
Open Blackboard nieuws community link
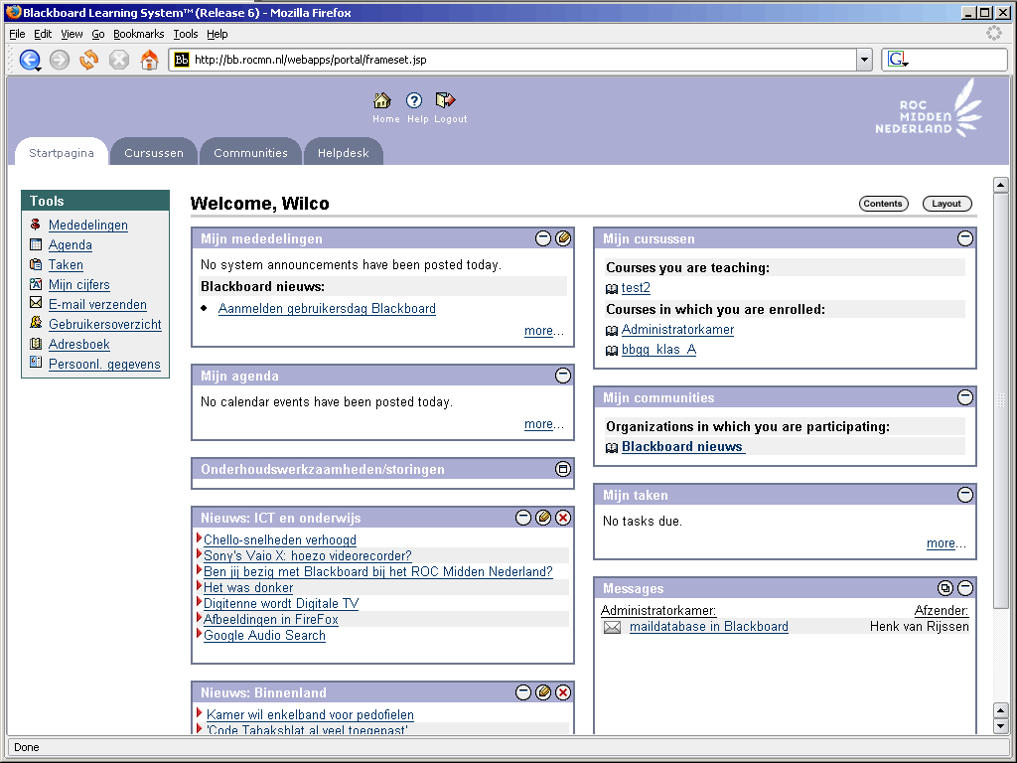pyautogui.click(x=681, y=446)
